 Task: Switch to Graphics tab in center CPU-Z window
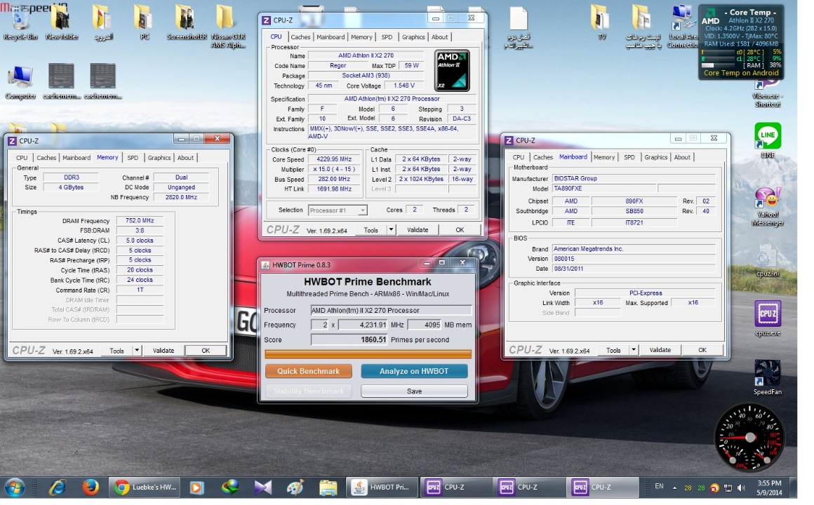(x=413, y=37)
